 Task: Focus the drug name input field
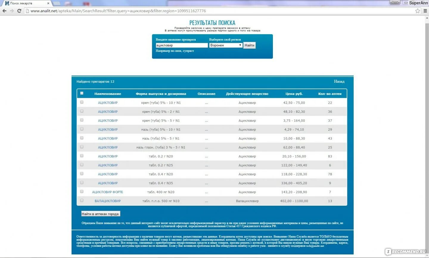tap(182, 45)
